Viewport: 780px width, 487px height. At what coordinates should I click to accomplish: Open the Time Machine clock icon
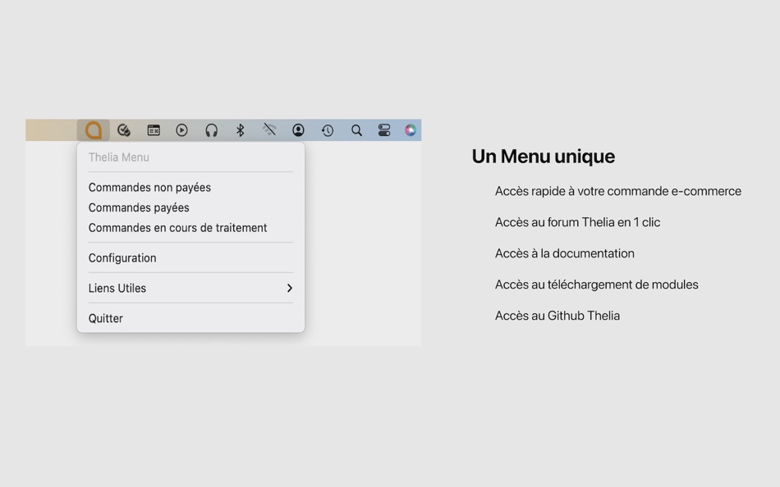click(328, 130)
